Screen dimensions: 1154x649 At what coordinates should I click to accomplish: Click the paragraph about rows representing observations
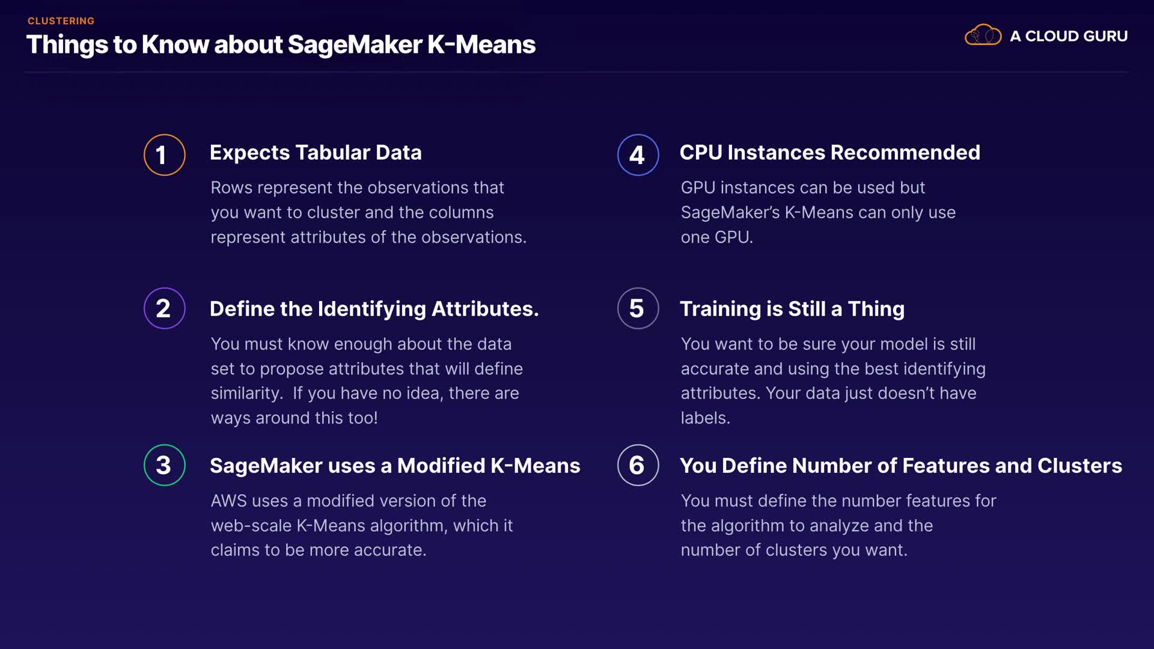368,212
